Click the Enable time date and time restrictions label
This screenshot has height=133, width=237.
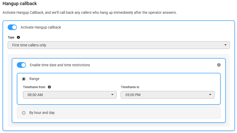60,65
